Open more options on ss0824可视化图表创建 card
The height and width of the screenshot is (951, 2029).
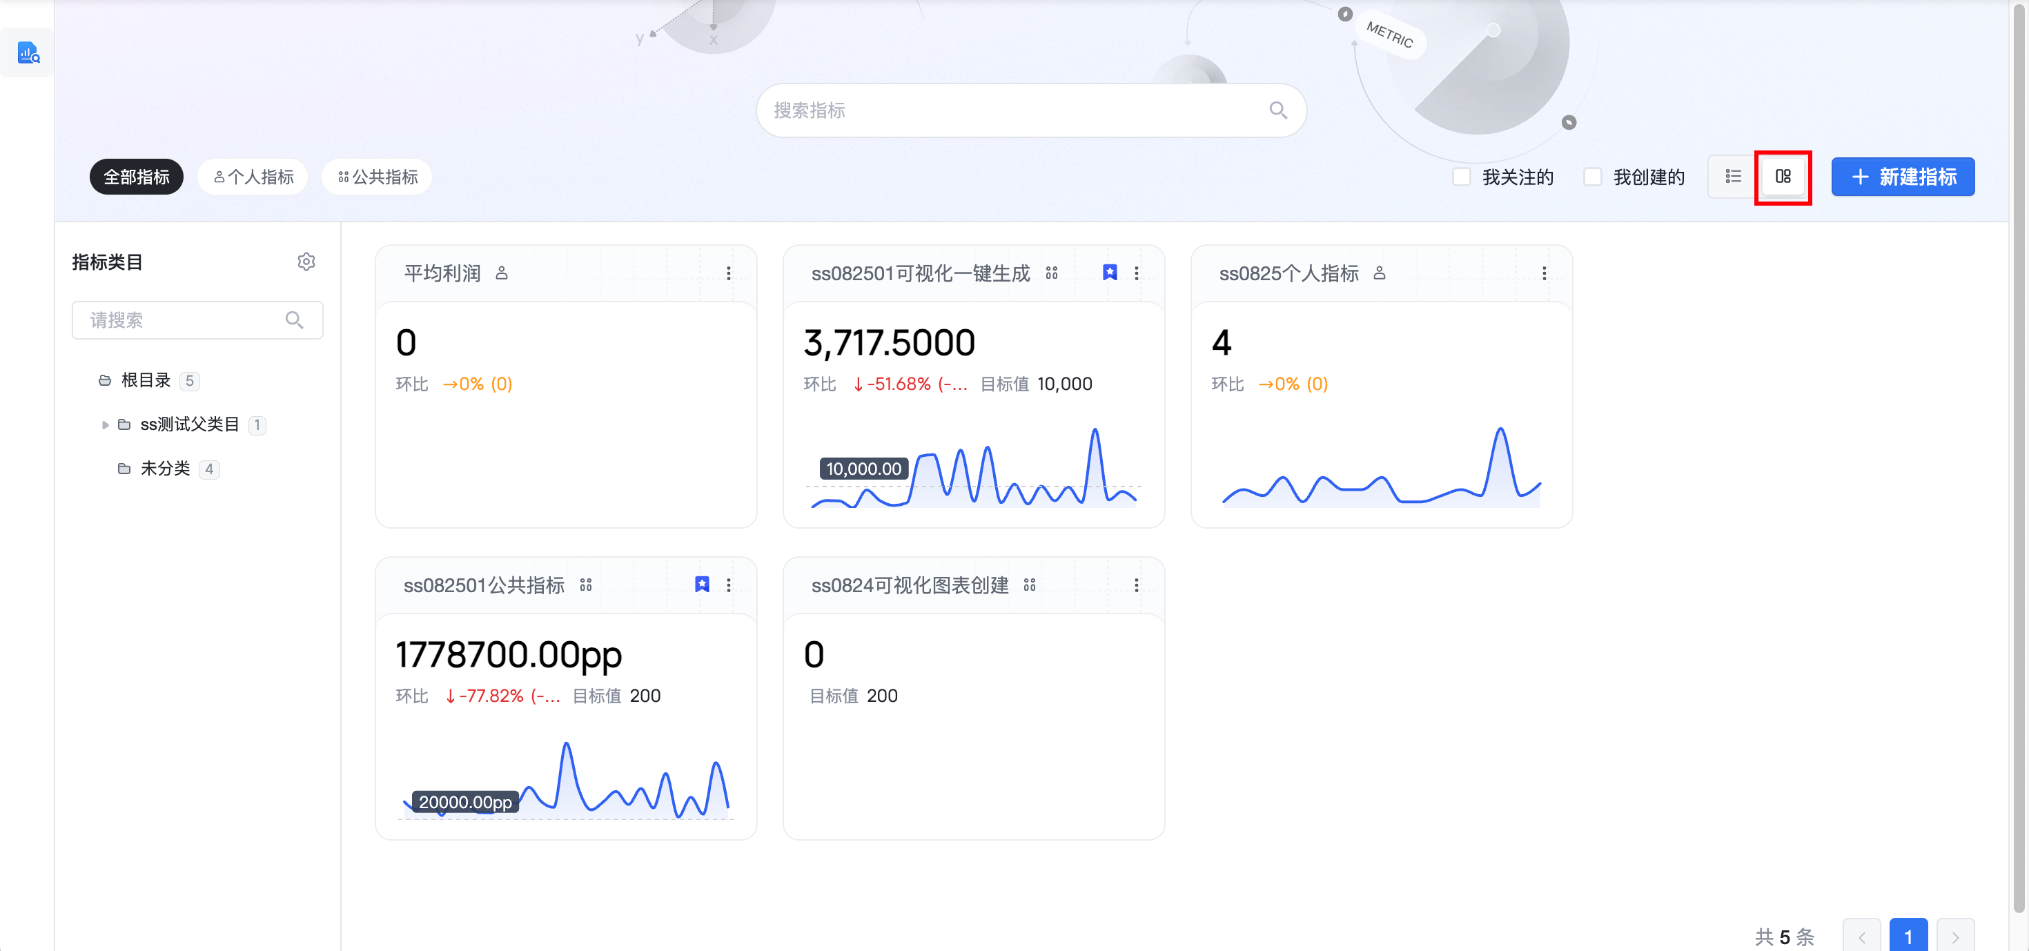click(x=1136, y=585)
